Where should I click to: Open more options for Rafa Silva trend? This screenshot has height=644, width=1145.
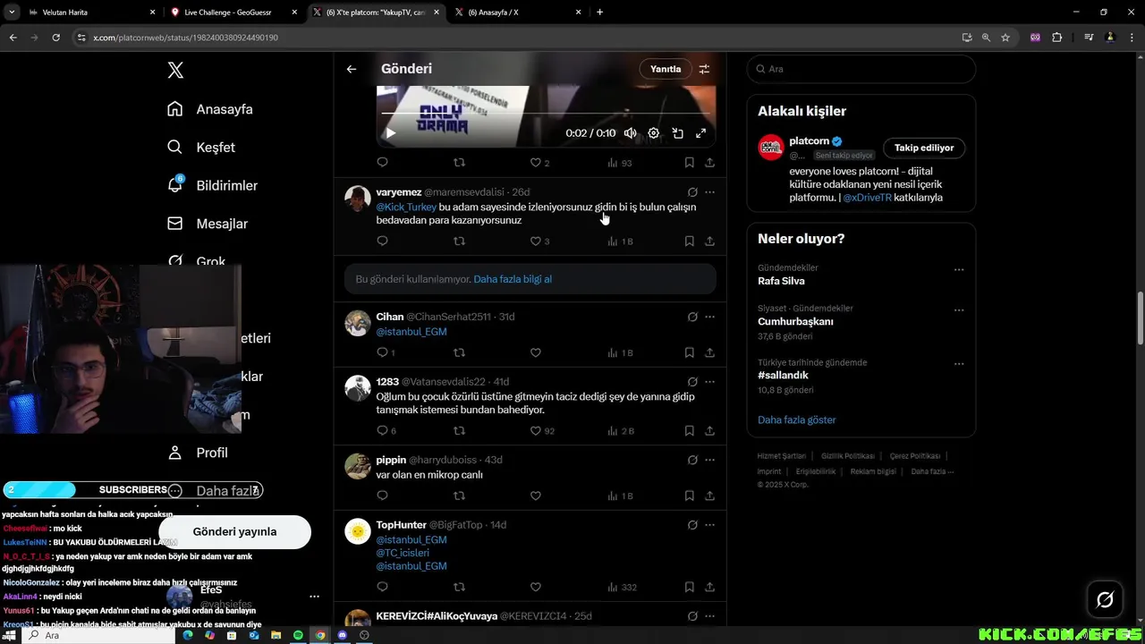[x=959, y=269]
